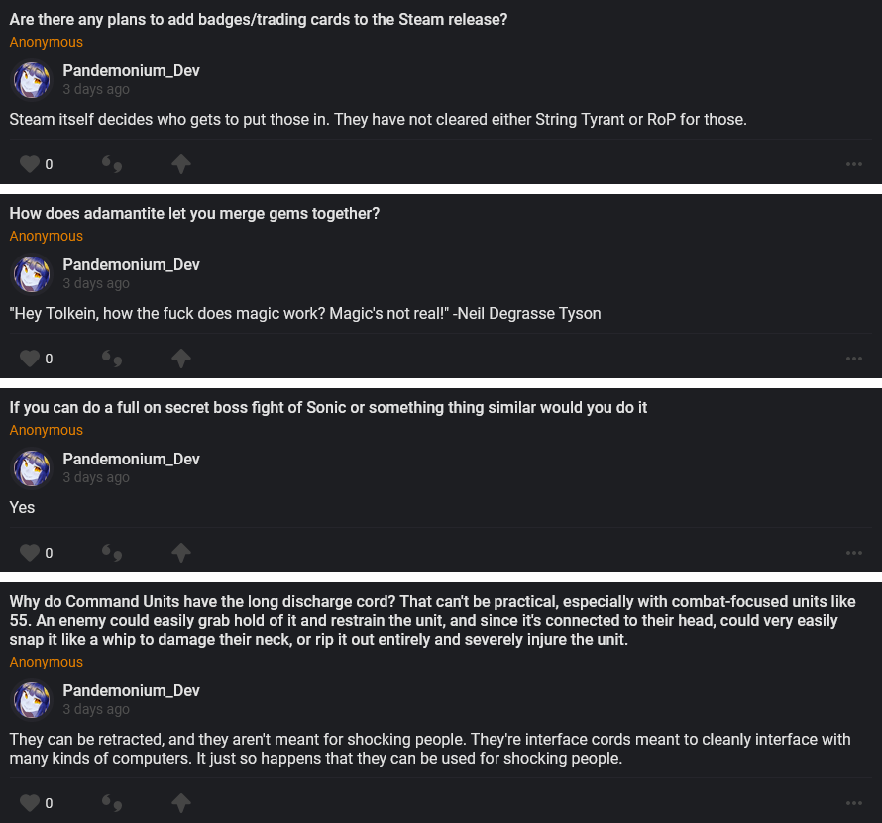Quote the Neil Degrasse Tyson answer
Screen dimensions: 882x823
pos(112,359)
